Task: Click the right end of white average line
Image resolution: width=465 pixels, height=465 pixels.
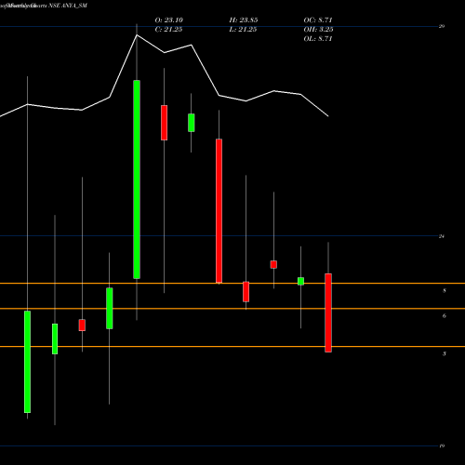Action: pyautogui.click(x=327, y=116)
